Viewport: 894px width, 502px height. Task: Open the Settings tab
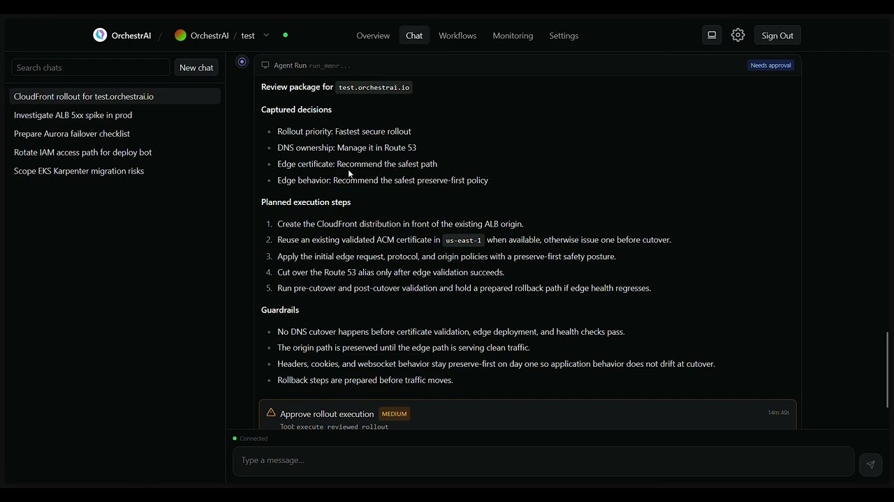click(564, 36)
